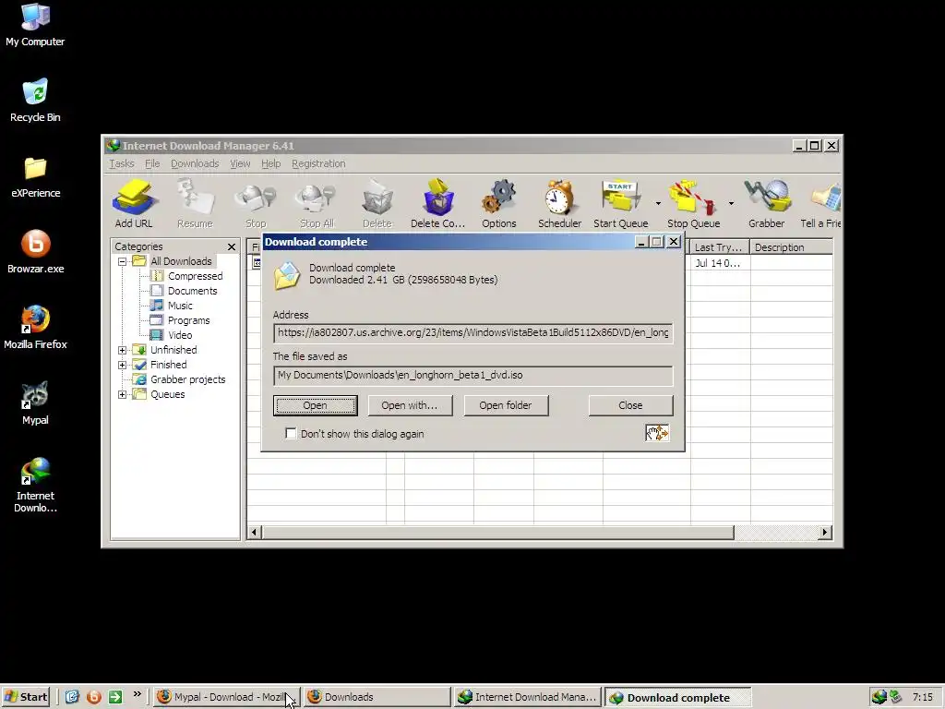Open the Stop Queue dropdown arrow
Screen dimensions: 945x709
731,203
